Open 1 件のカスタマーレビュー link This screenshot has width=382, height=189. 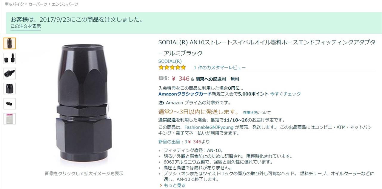pyautogui.click(x=220, y=68)
